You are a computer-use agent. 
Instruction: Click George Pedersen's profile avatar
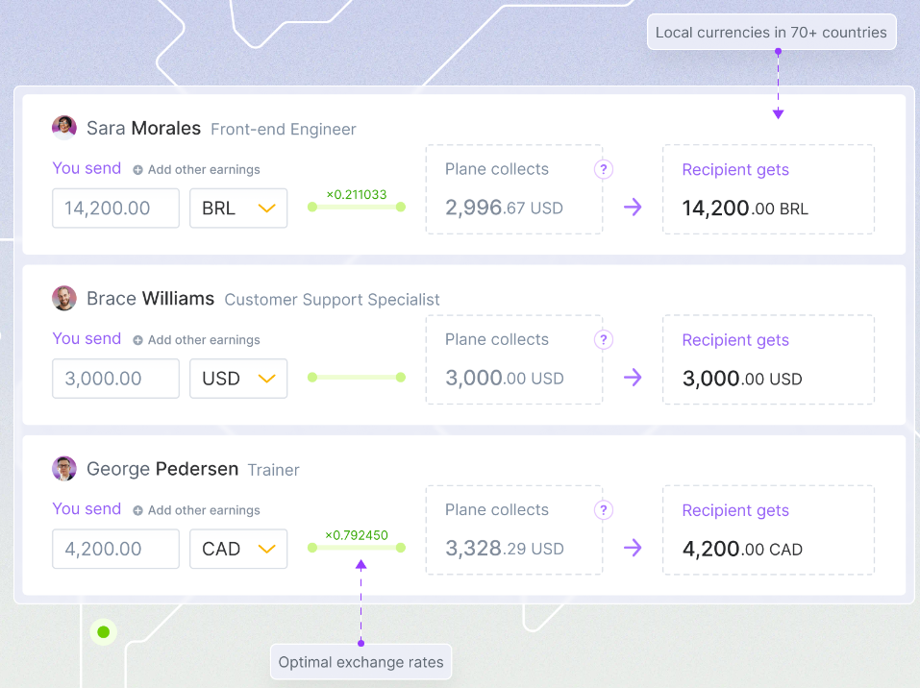[64, 469]
